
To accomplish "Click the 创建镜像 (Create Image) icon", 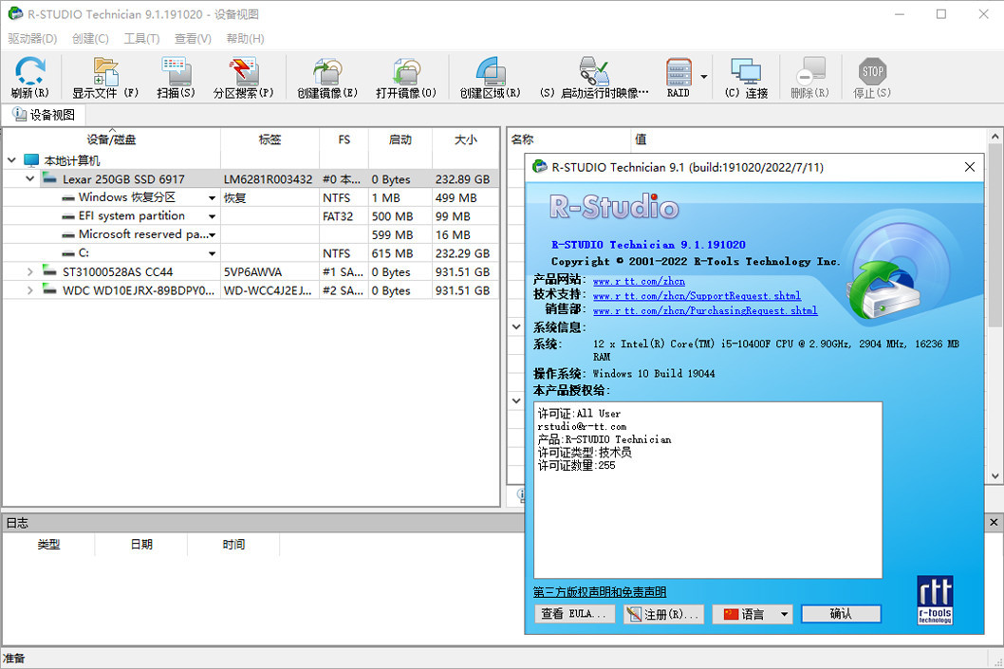I will pyautogui.click(x=326, y=76).
